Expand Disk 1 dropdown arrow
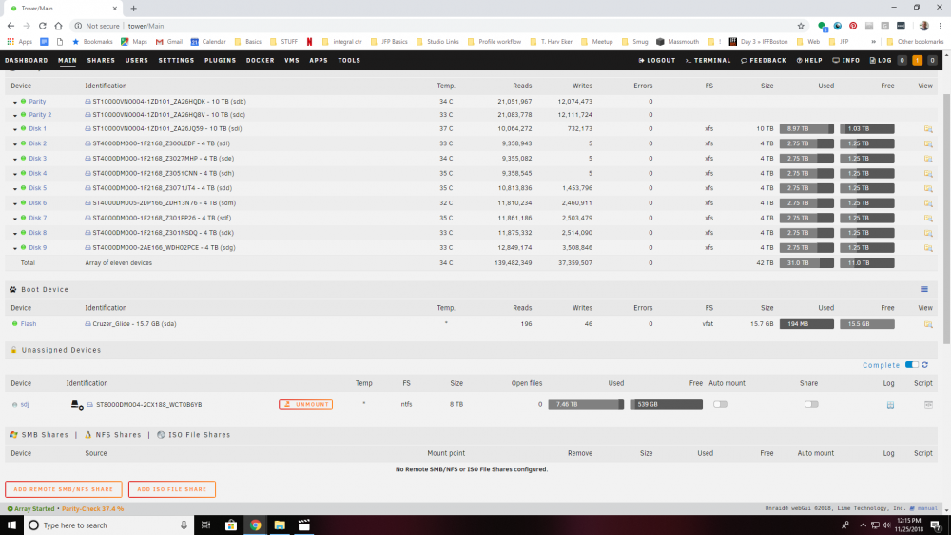 [15, 129]
